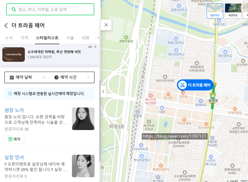Close the AD banner with X

(x=95, y=47)
